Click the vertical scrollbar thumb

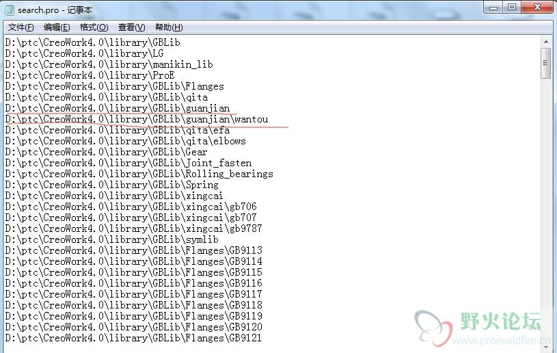(546, 63)
